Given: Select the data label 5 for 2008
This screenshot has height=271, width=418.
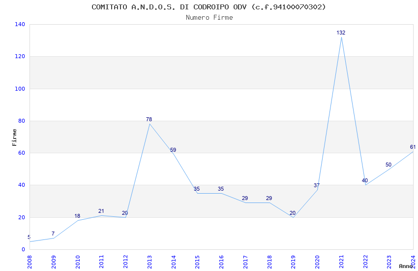Looking at the screenshot, I should coord(29,237).
